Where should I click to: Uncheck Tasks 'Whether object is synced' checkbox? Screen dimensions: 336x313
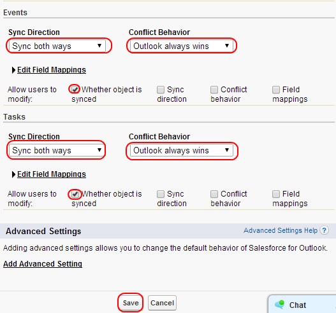coord(75,194)
